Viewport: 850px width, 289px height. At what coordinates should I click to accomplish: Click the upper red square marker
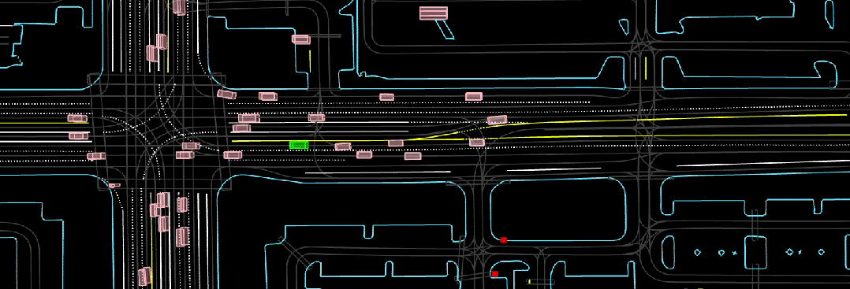[x=504, y=239]
